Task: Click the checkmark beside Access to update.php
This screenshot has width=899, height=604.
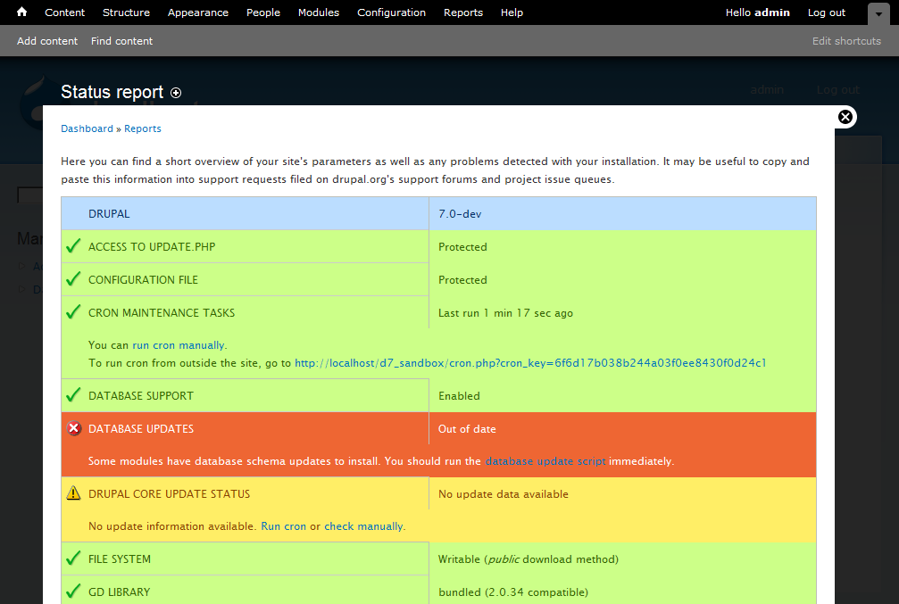Action: (74, 246)
